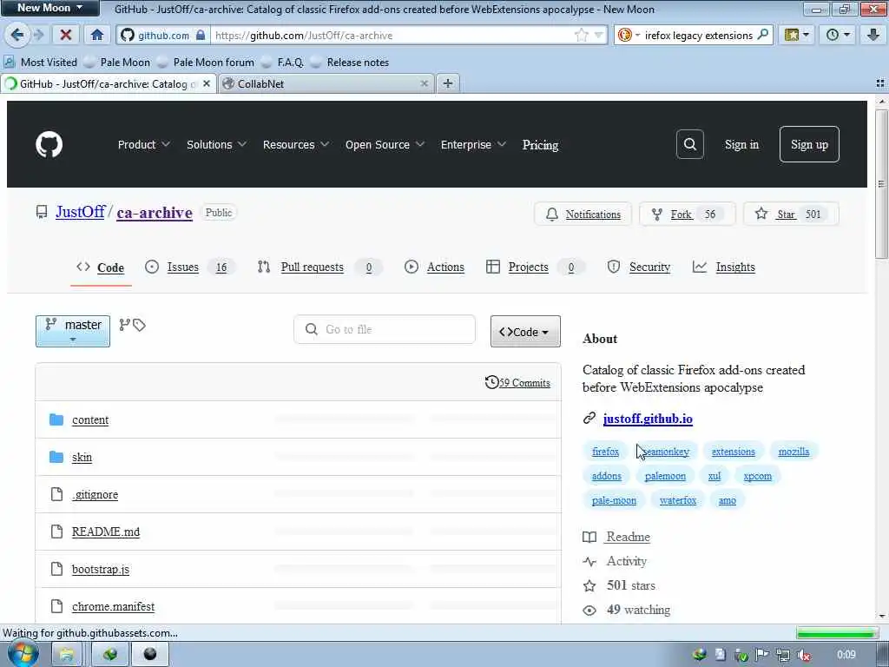Open the .gitignore file
889x667 pixels.
[x=95, y=494]
